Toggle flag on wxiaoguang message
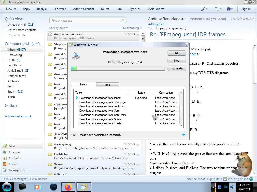257x192 pixels. (138, 145)
